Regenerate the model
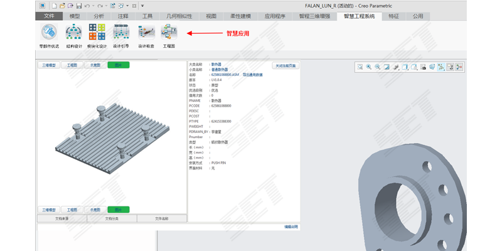 tap(112, 6)
